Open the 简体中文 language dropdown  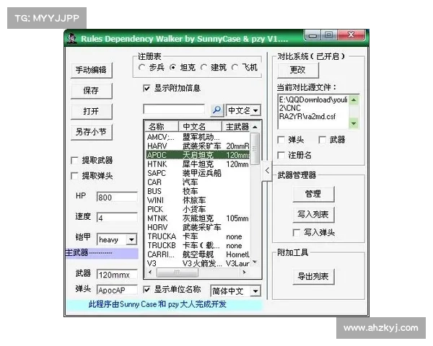(256, 291)
